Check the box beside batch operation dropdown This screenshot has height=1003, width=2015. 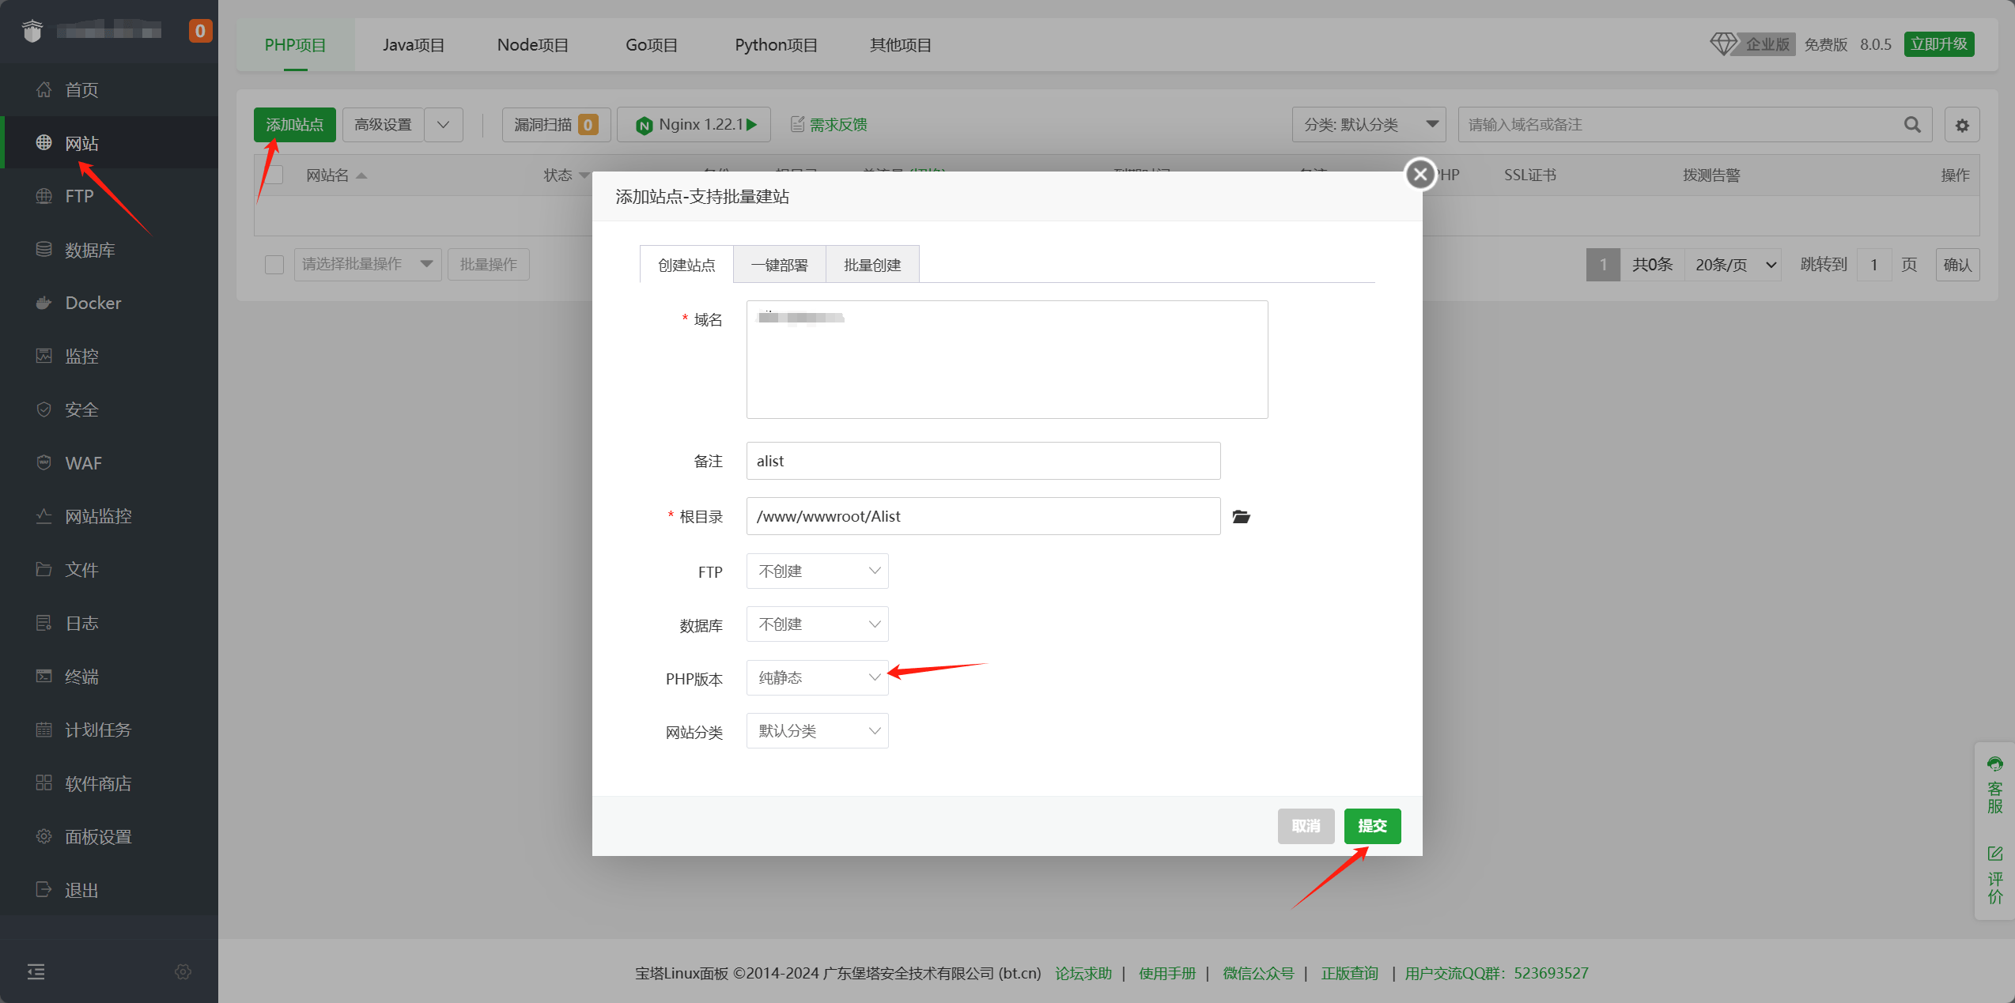[x=274, y=265]
